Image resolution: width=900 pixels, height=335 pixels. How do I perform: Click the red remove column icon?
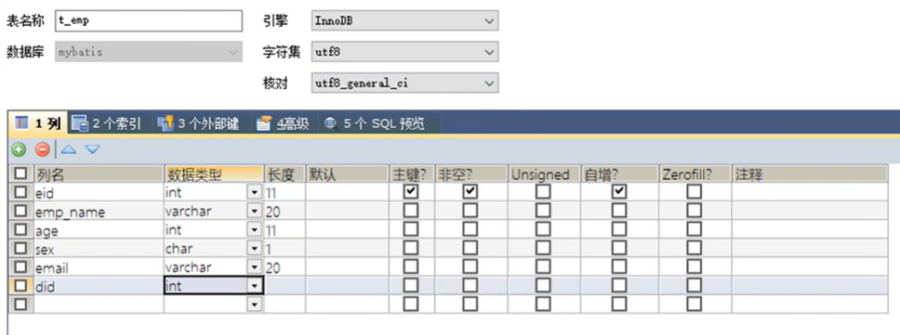(x=43, y=150)
